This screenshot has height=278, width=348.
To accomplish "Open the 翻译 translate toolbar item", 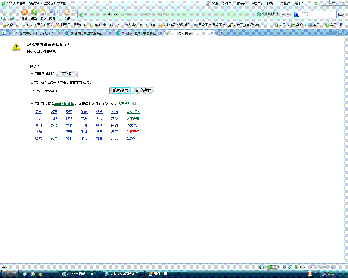I will pyautogui.click(x=297, y=25).
